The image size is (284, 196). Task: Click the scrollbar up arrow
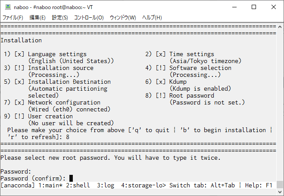pos(280,27)
